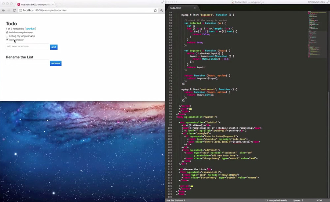
Task: Uncheck the build-an-angular-app todo
Action: point(7,32)
